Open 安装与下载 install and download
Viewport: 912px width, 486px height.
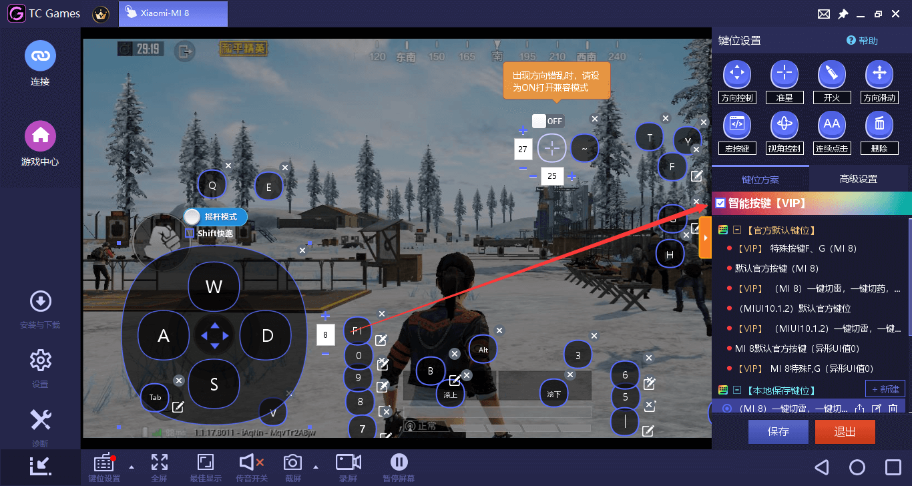point(40,309)
